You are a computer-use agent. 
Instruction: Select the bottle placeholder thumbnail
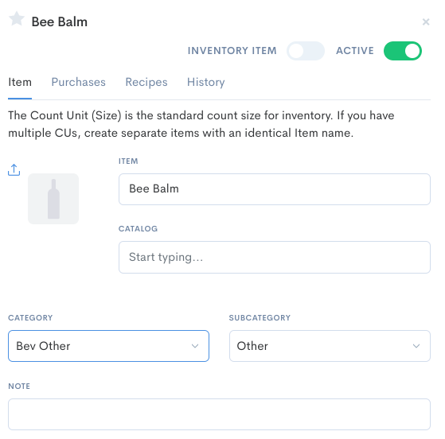tap(53, 199)
